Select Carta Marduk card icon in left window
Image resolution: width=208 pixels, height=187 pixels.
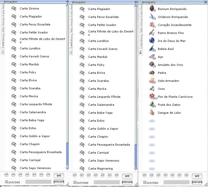pyautogui.click(x=14, y=64)
